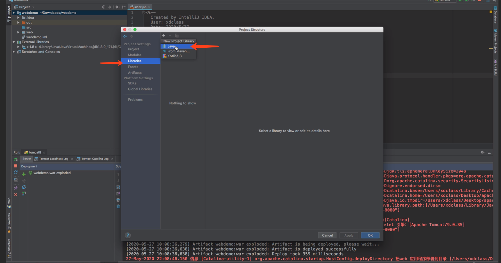The width and height of the screenshot is (501, 263).
Task: Click the help question mark icon
Action: pos(128,235)
